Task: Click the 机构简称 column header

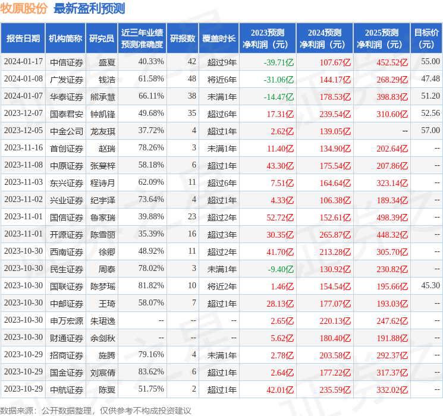Action: point(65,39)
